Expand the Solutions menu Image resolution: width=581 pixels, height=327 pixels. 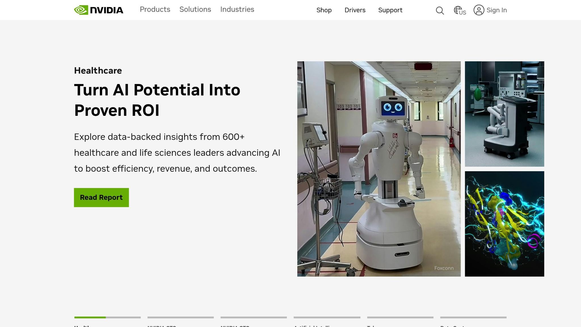pos(195,9)
